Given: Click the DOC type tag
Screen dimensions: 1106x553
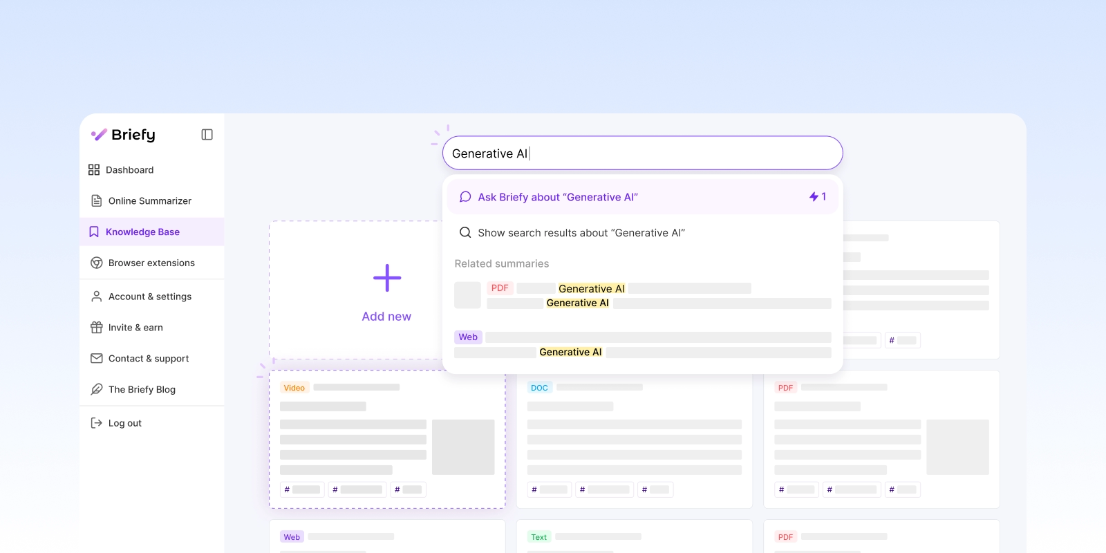Looking at the screenshot, I should 539,388.
